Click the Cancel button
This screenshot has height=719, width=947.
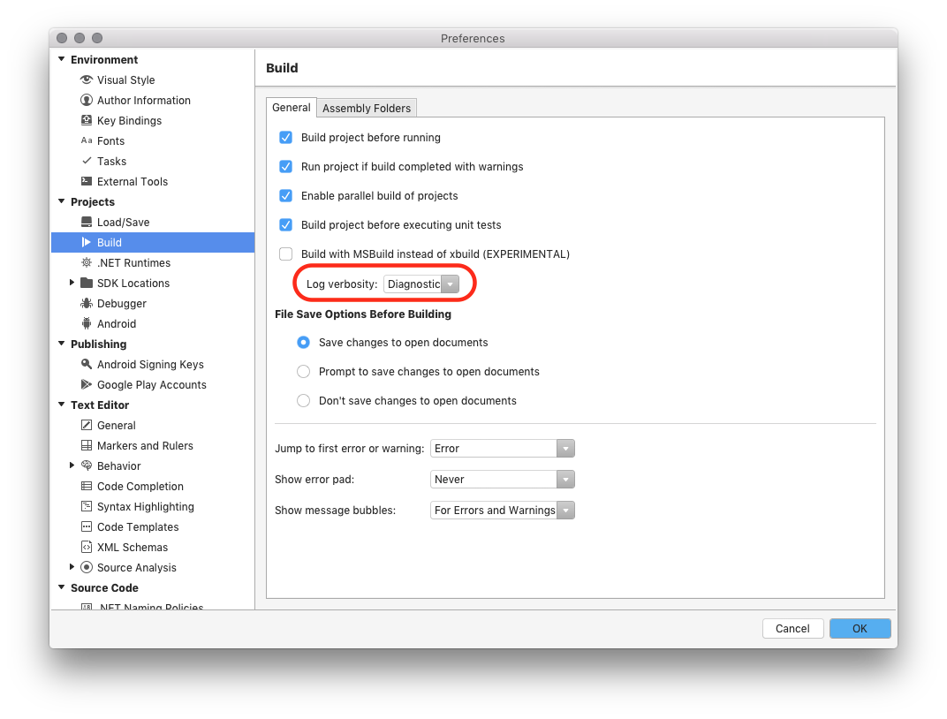(x=792, y=628)
